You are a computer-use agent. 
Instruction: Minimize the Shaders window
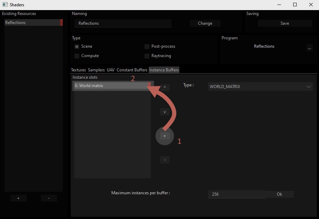(279, 5)
